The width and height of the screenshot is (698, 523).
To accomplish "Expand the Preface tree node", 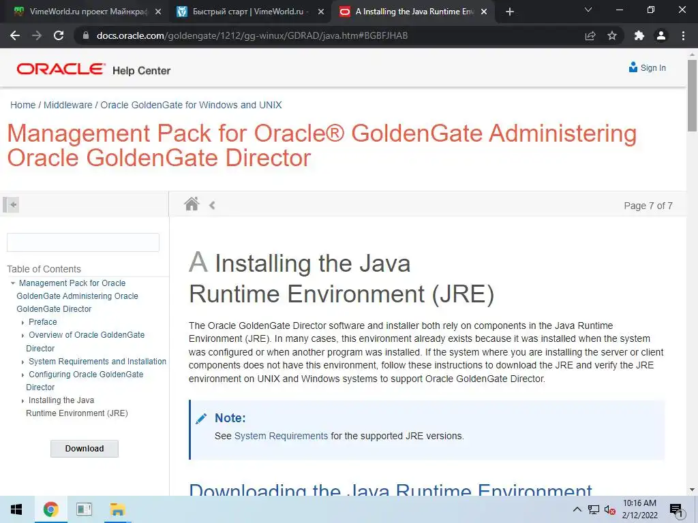I will click(x=22, y=322).
